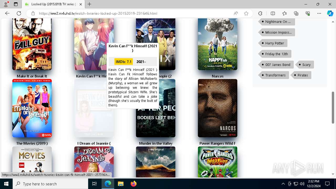Open volume control tray icon
Screen dimensions: 336x189
pyautogui.click(x=302, y=184)
